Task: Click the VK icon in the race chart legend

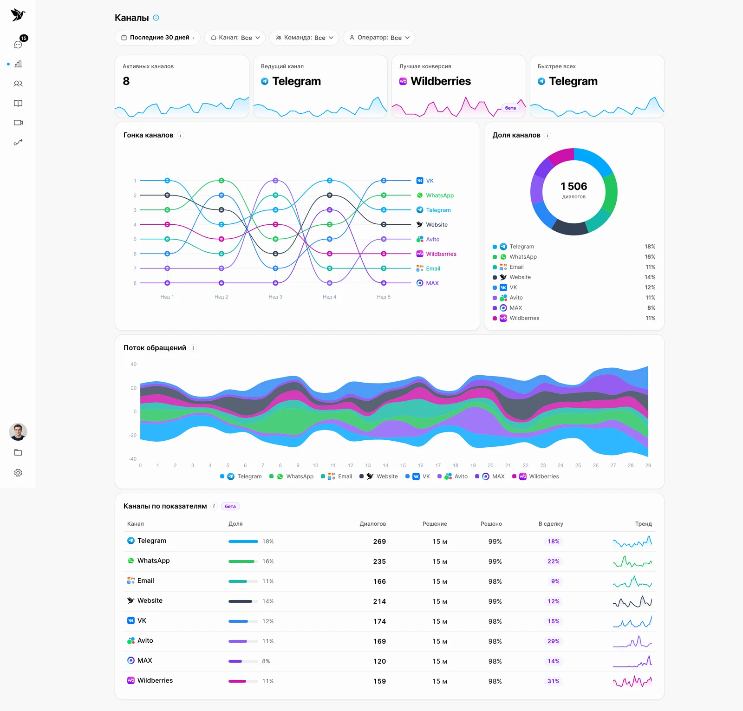Action: pyautogui.click(x=420, y=181)
